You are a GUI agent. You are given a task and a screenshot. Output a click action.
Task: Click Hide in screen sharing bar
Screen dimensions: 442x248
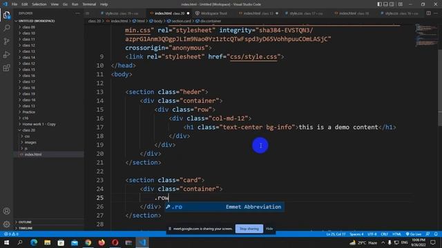[x=269, y=229]
